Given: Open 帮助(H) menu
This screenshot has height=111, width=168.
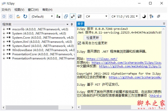Looking at the screenshot, I should (47, 10).
